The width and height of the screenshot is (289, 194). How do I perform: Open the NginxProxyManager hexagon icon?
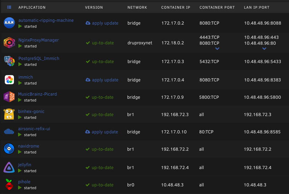[9, 43]
